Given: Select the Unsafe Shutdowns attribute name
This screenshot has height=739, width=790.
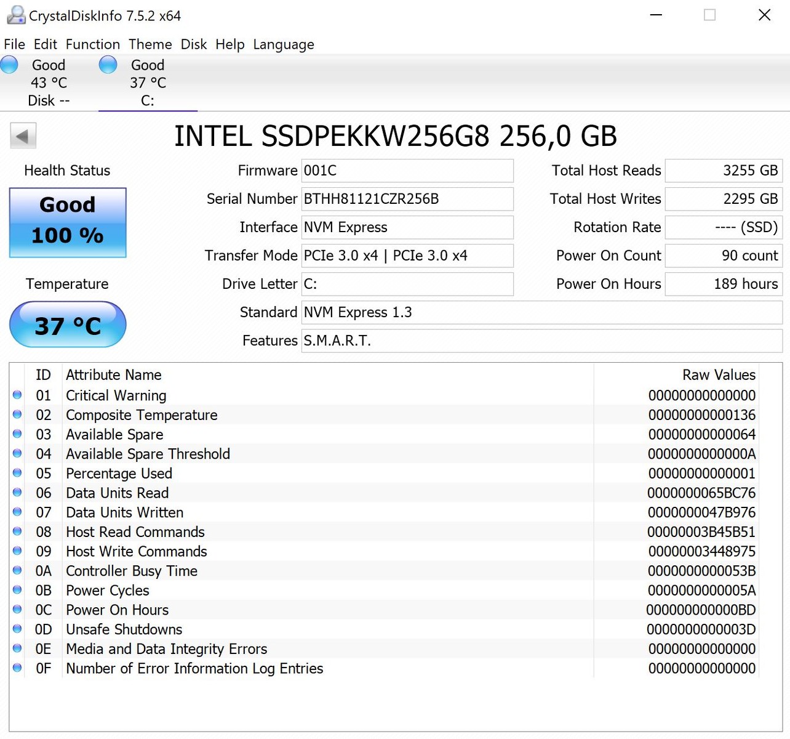Looking at the screenshot, I should coord(124,629).
